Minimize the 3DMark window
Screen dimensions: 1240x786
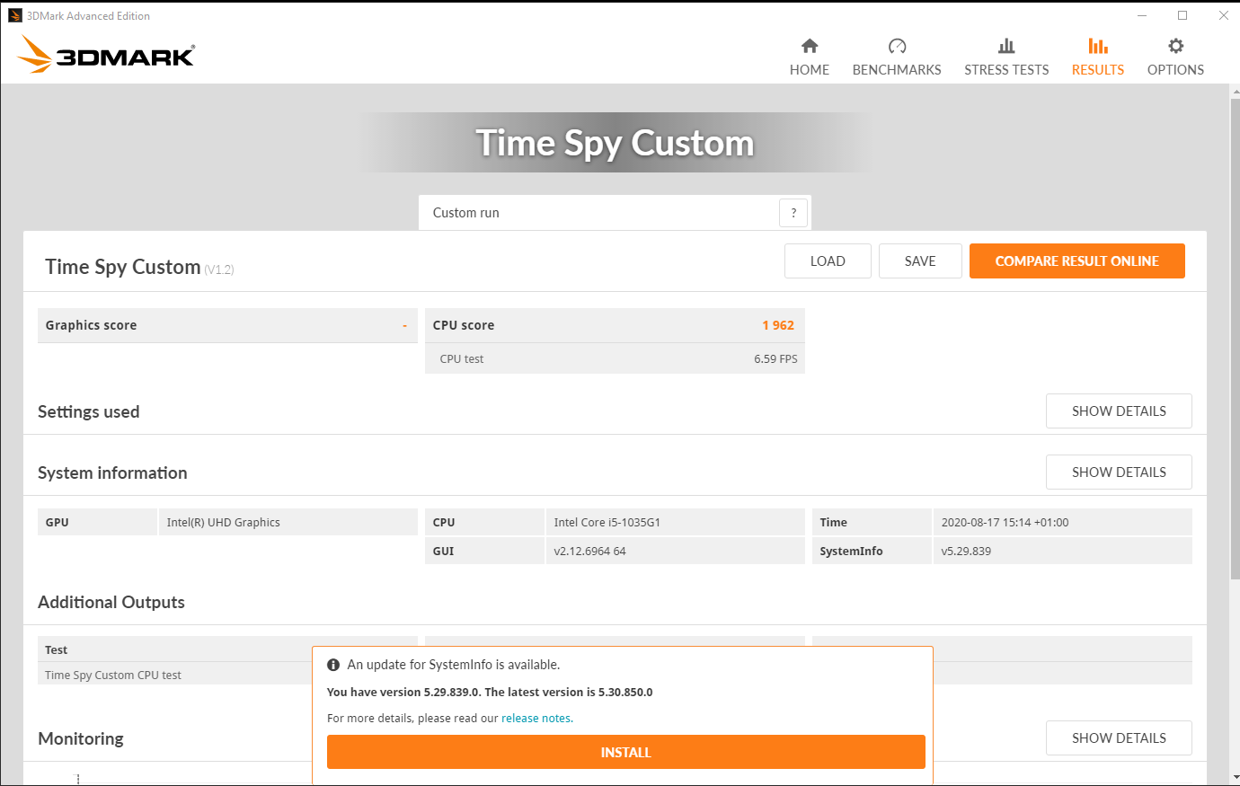pos(1142,15)
